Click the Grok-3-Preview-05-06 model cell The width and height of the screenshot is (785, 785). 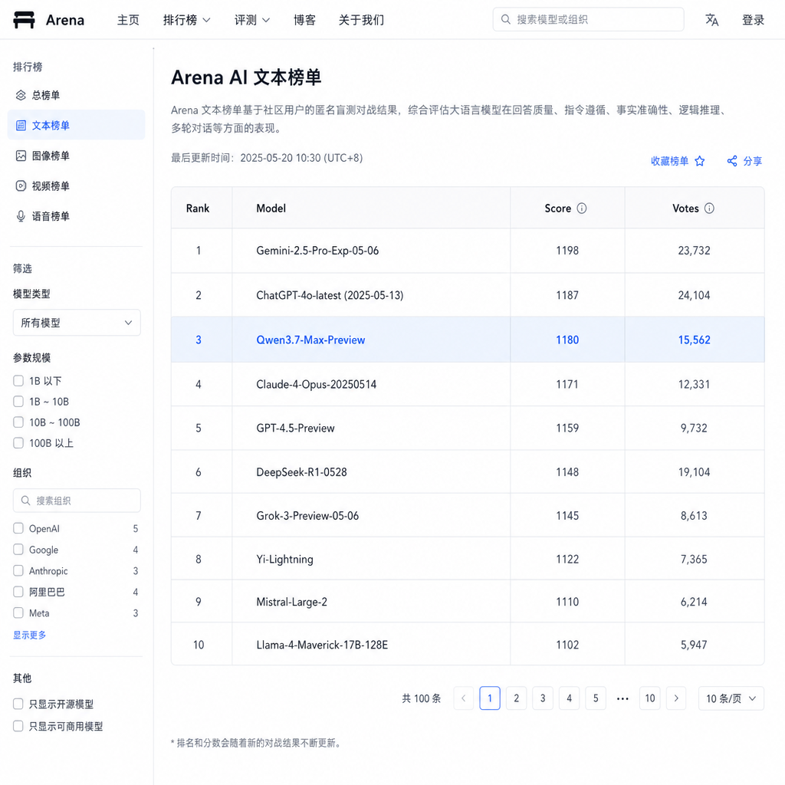(x=371, y=515)
